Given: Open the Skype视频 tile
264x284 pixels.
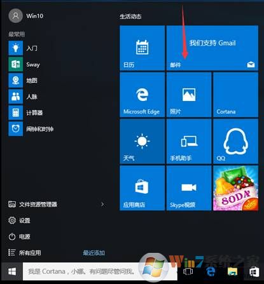Looking at the screenshot, I should 189,188.
